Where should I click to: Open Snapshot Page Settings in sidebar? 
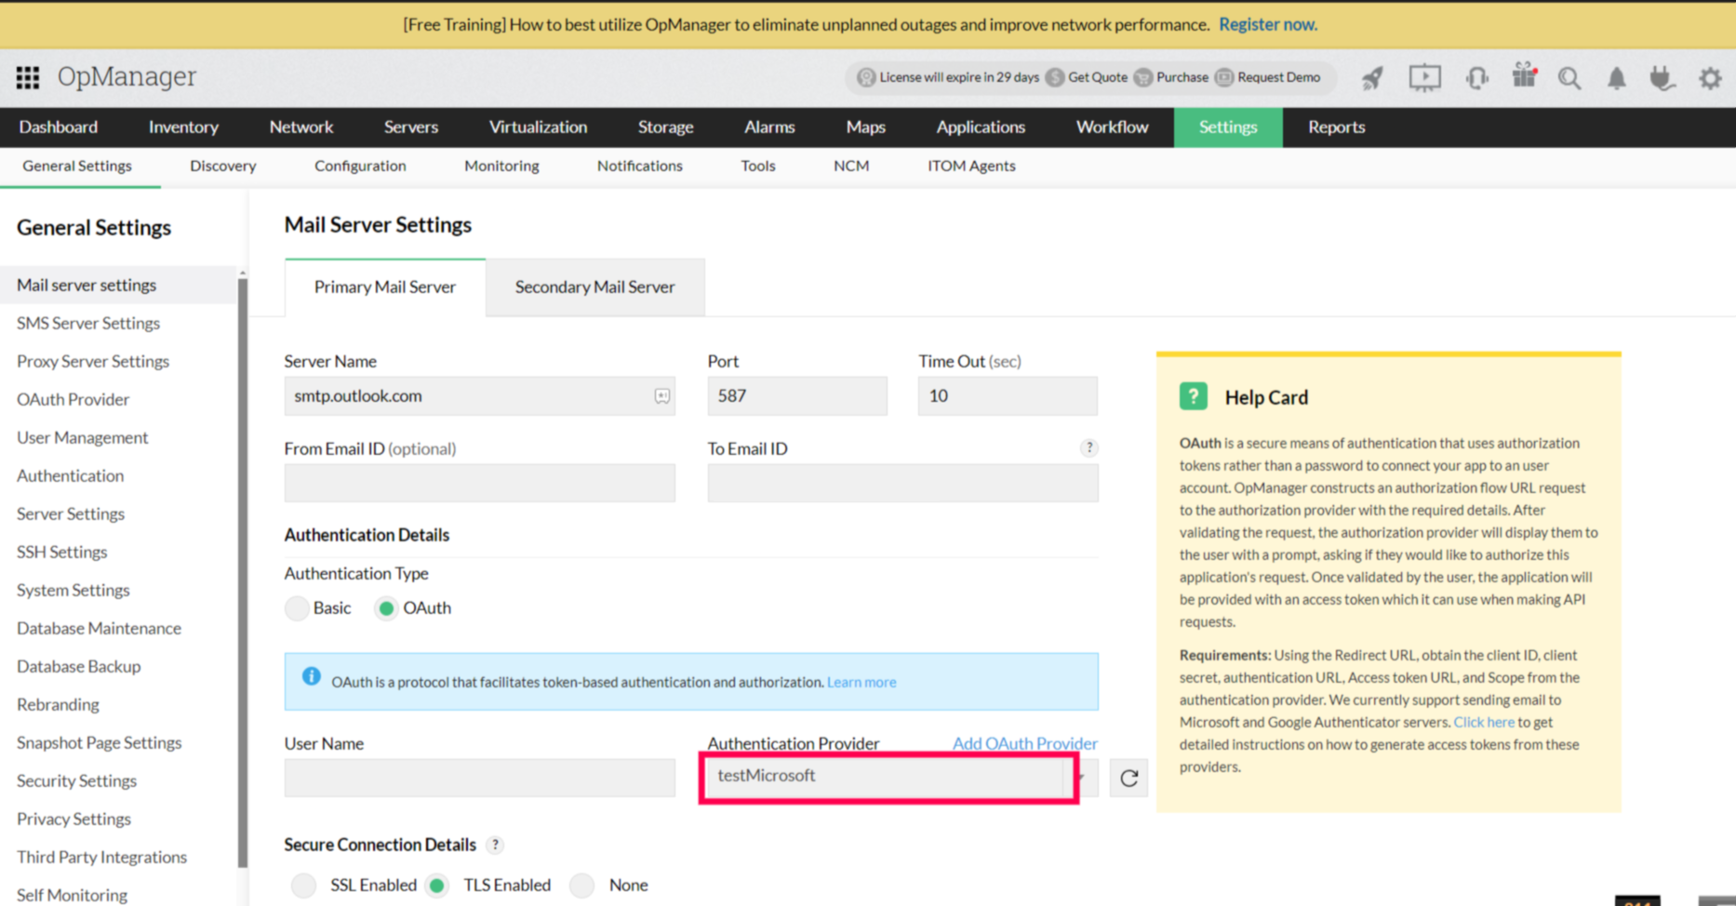[x=99, y=743]
